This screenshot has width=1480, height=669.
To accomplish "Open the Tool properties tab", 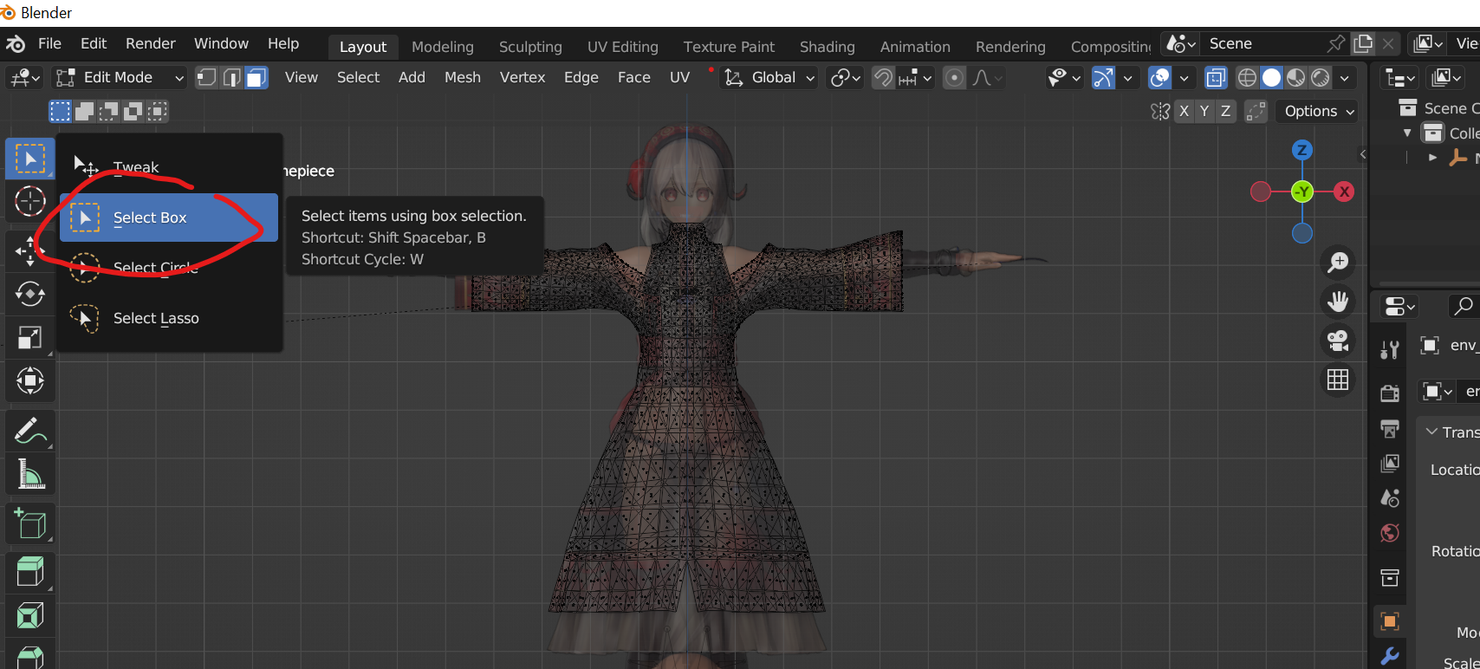I will tap(1390, 349).
